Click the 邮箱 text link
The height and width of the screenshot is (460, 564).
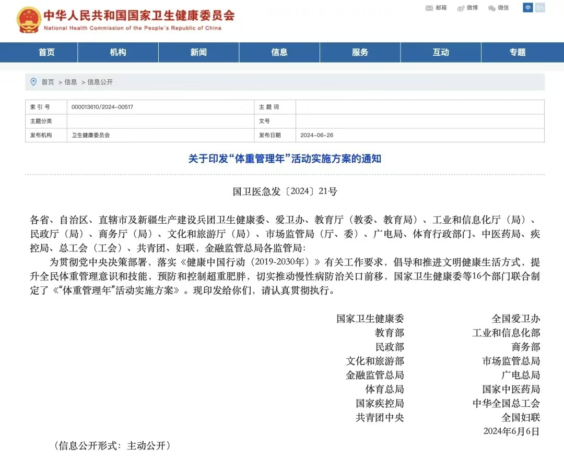pos(441,8)
